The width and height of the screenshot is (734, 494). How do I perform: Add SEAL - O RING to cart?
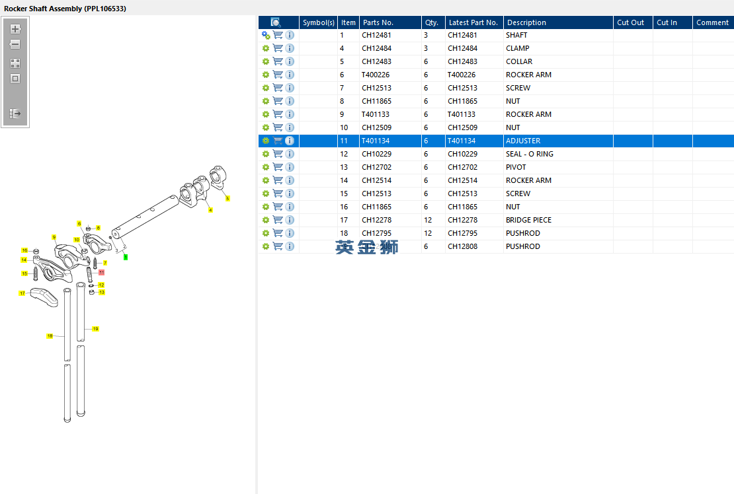(278, 154)
